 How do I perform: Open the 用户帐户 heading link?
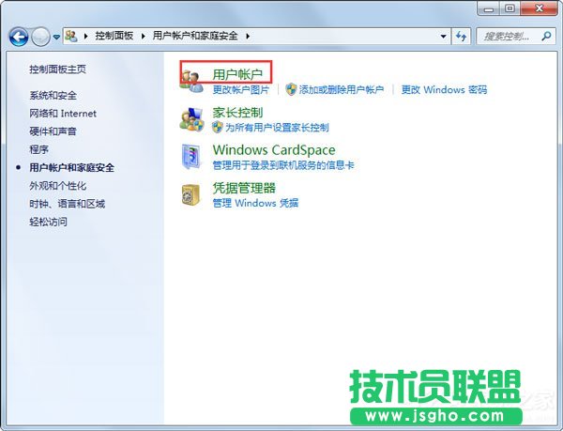[237, 74]
